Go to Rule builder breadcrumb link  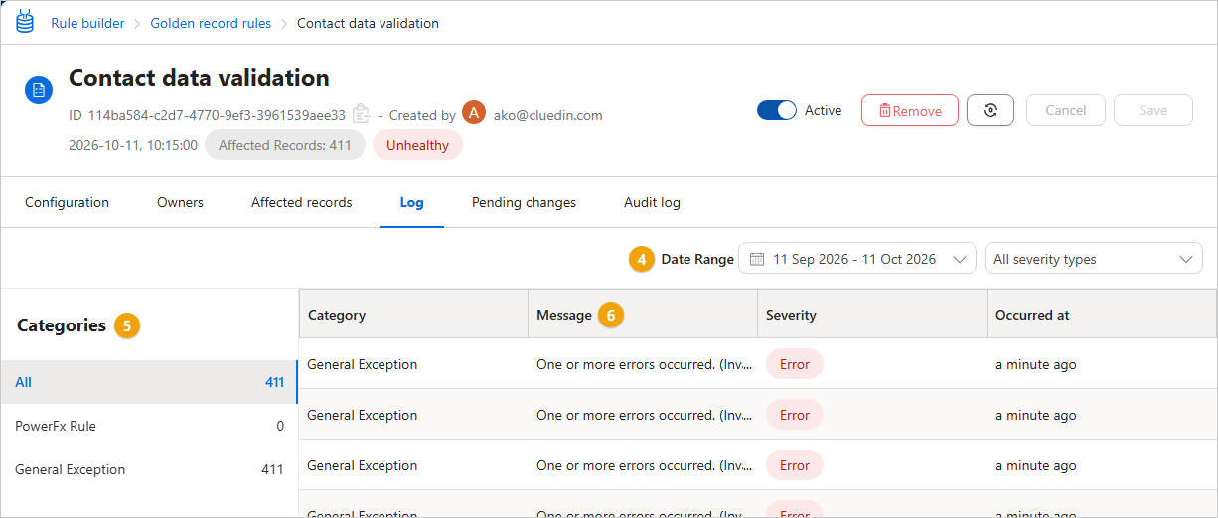(x=87, y=23)
